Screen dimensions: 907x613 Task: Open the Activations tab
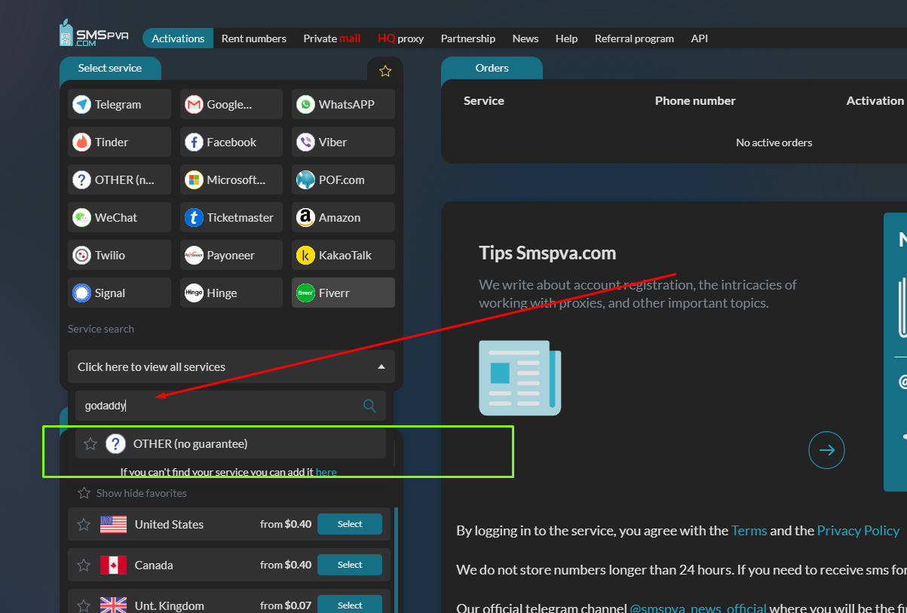click(x=178, y=38)
